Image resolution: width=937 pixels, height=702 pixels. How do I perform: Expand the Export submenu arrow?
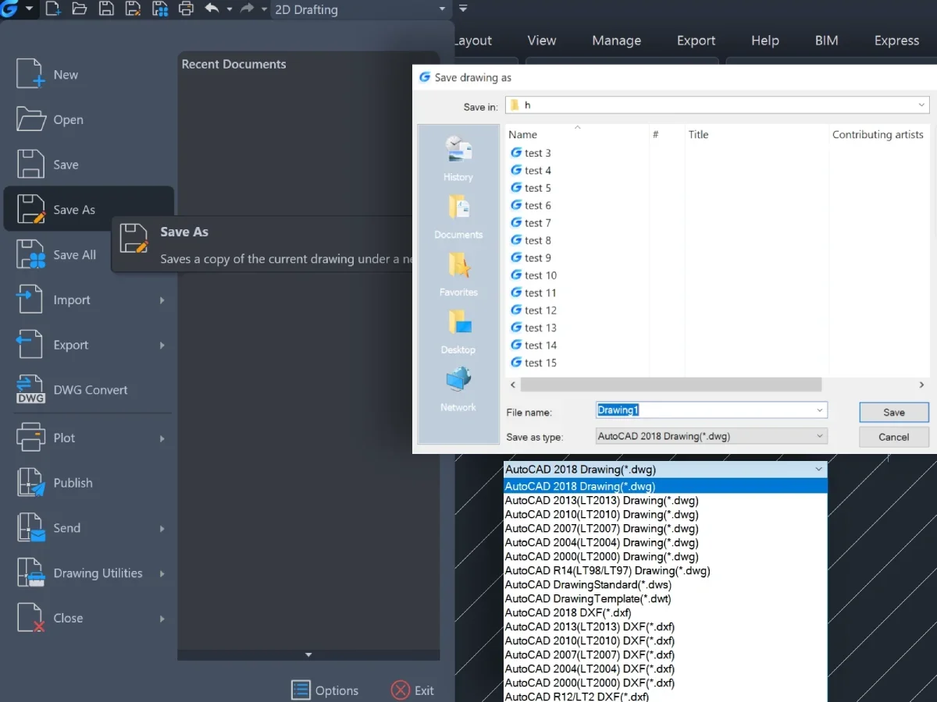pyautogui.click(x=162, y=346)
